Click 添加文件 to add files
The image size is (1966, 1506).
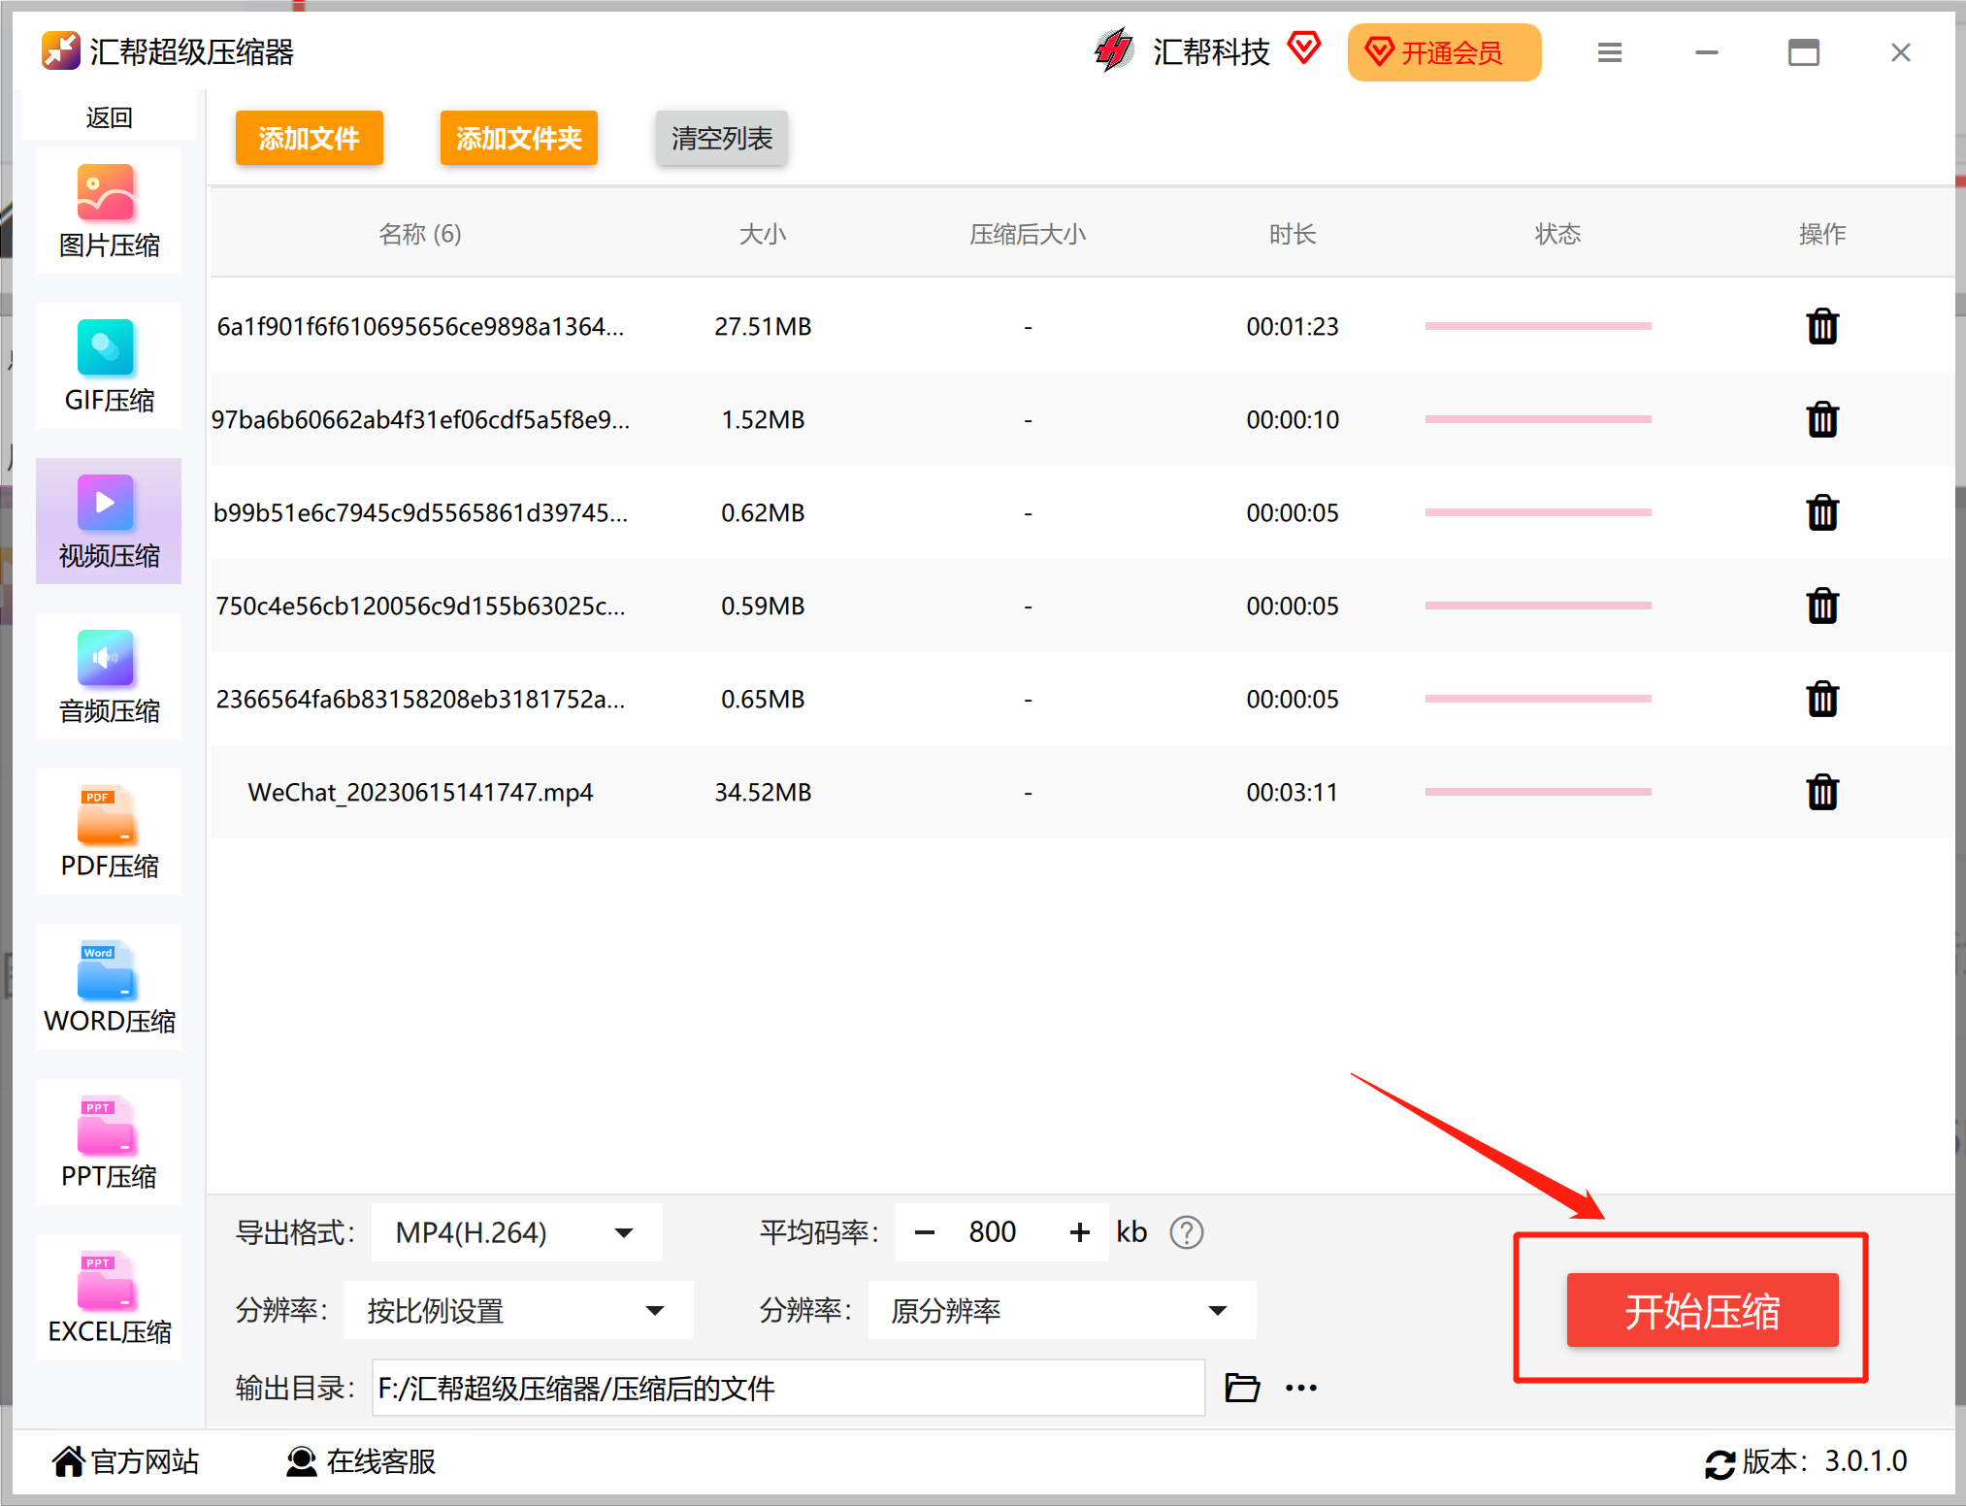pos(310,138)
